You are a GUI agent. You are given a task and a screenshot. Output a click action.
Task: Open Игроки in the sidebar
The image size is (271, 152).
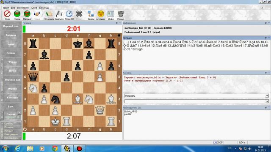[12, 89]
